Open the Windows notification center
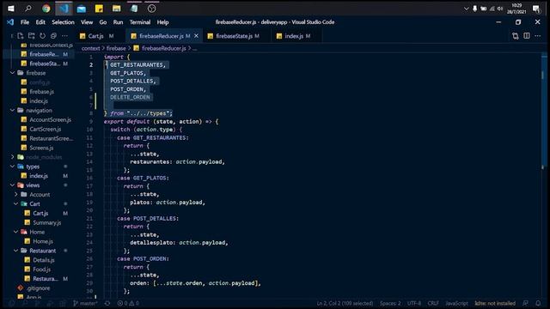The height and width of the screenshot is (309, 550). (x=536, y=9)
